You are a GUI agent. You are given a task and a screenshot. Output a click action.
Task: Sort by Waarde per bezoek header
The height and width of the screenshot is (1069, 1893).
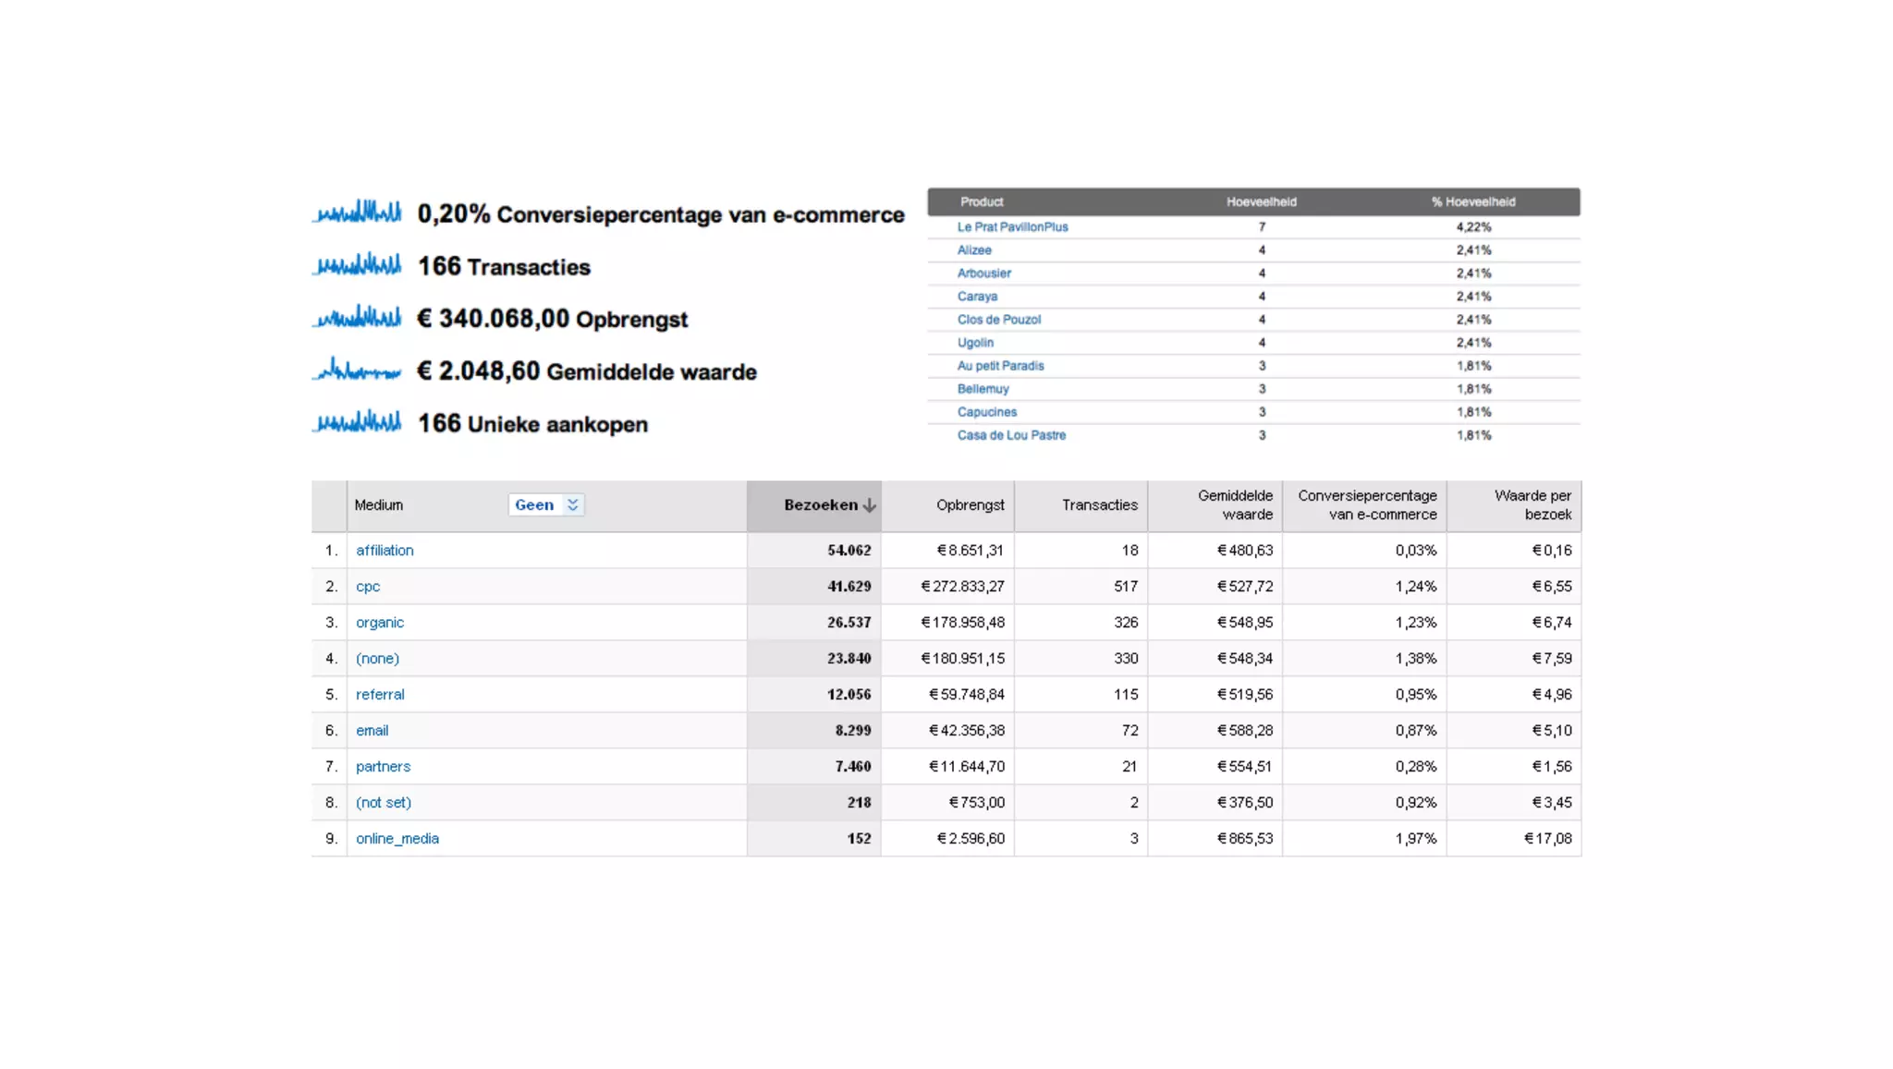pyautogui.click(x=1532, y=504)
